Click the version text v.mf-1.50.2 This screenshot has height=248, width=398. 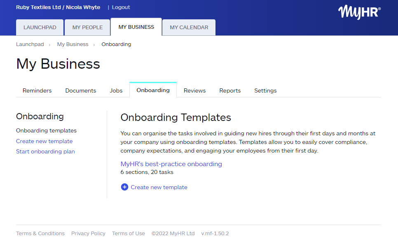click(215, 233)
